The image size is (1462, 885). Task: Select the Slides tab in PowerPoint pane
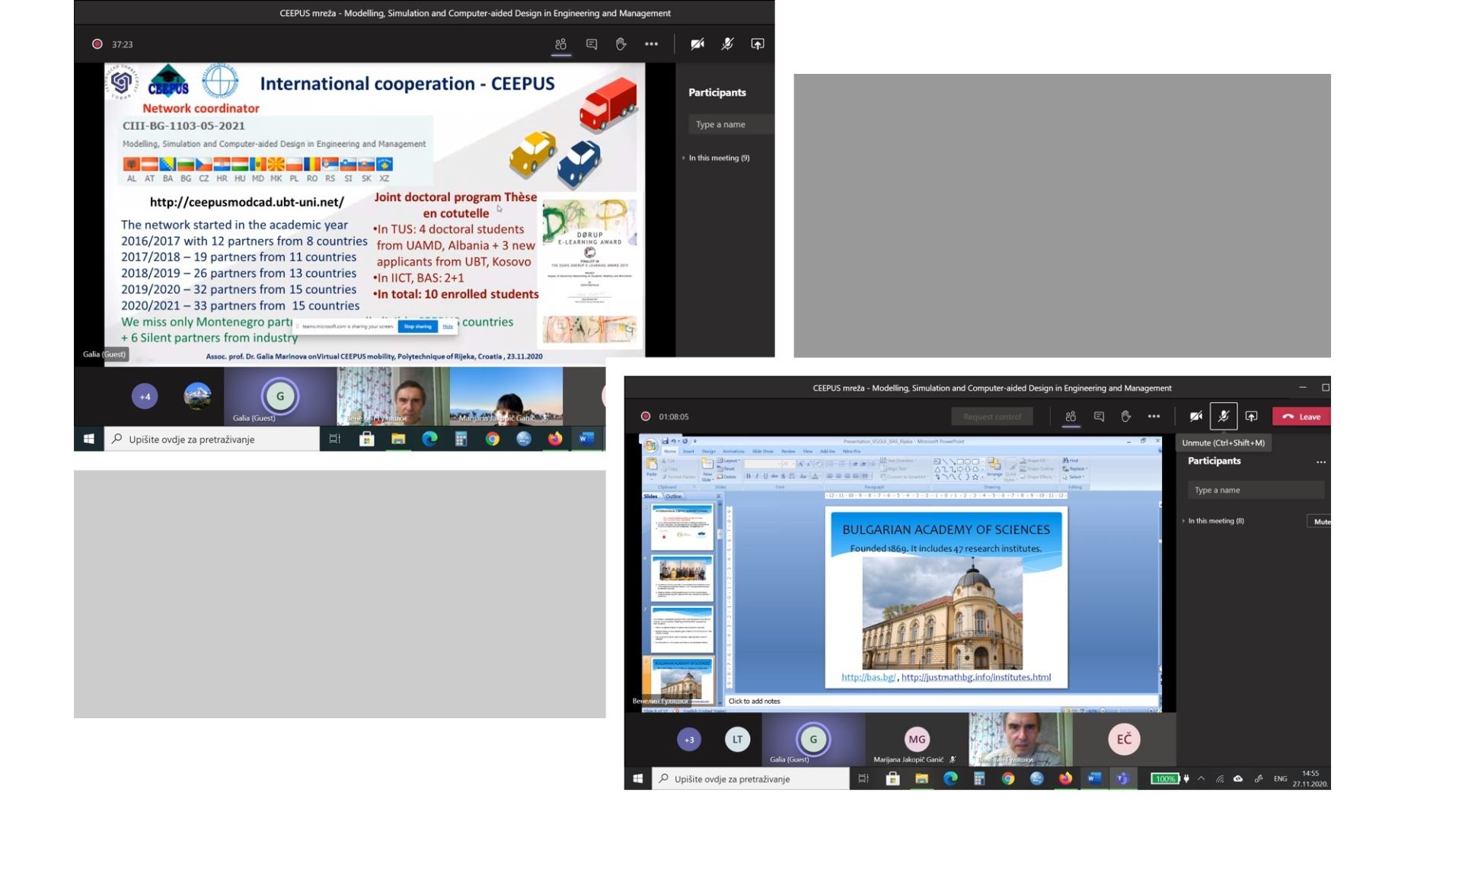(x=650, y=496)
